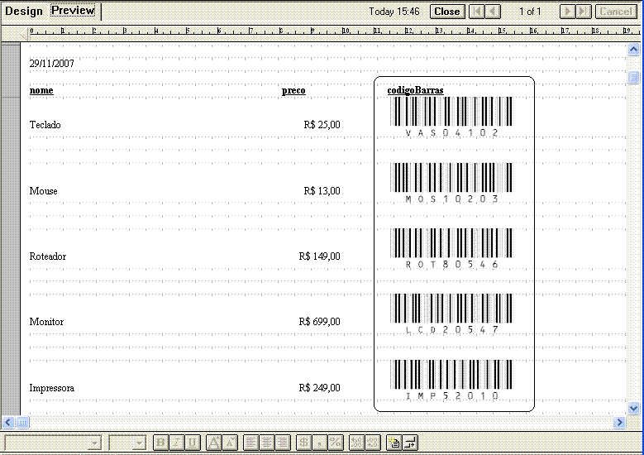
Task: Click the Cancel button
Action: pos(616,12)
